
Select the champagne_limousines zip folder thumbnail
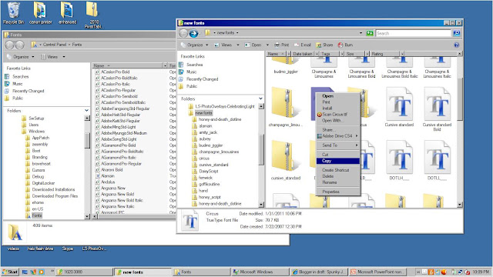click(286, 107)
